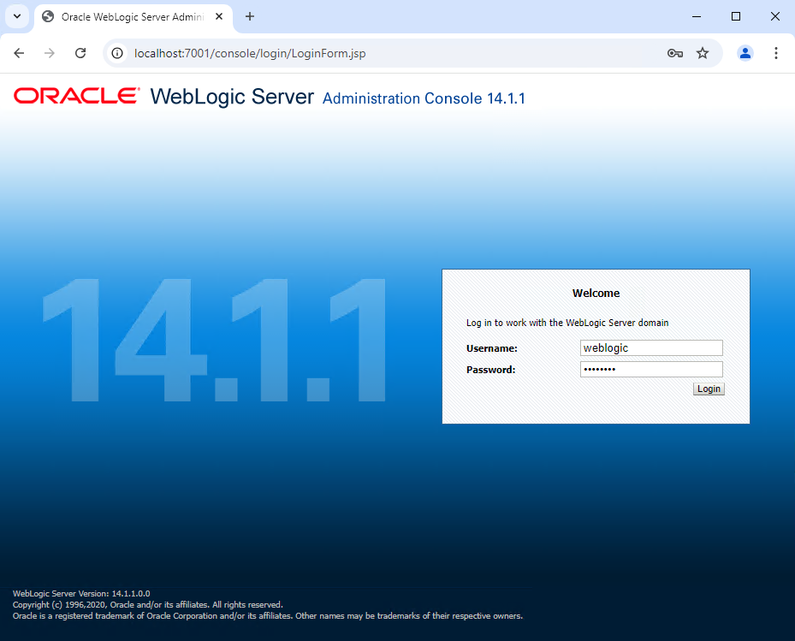Screen dimensions: 795x641
Task: Open the Chrome three-dot menu
Action: tap(775, 53)
